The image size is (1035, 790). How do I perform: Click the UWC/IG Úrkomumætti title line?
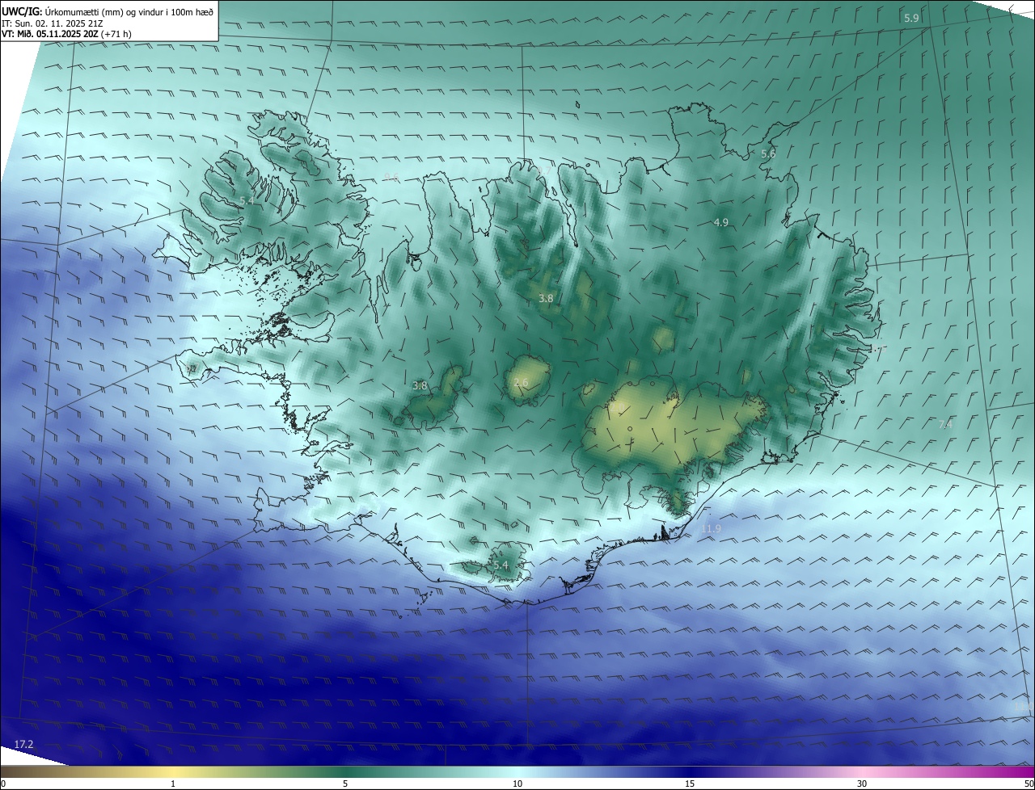[x=108, y=11]
